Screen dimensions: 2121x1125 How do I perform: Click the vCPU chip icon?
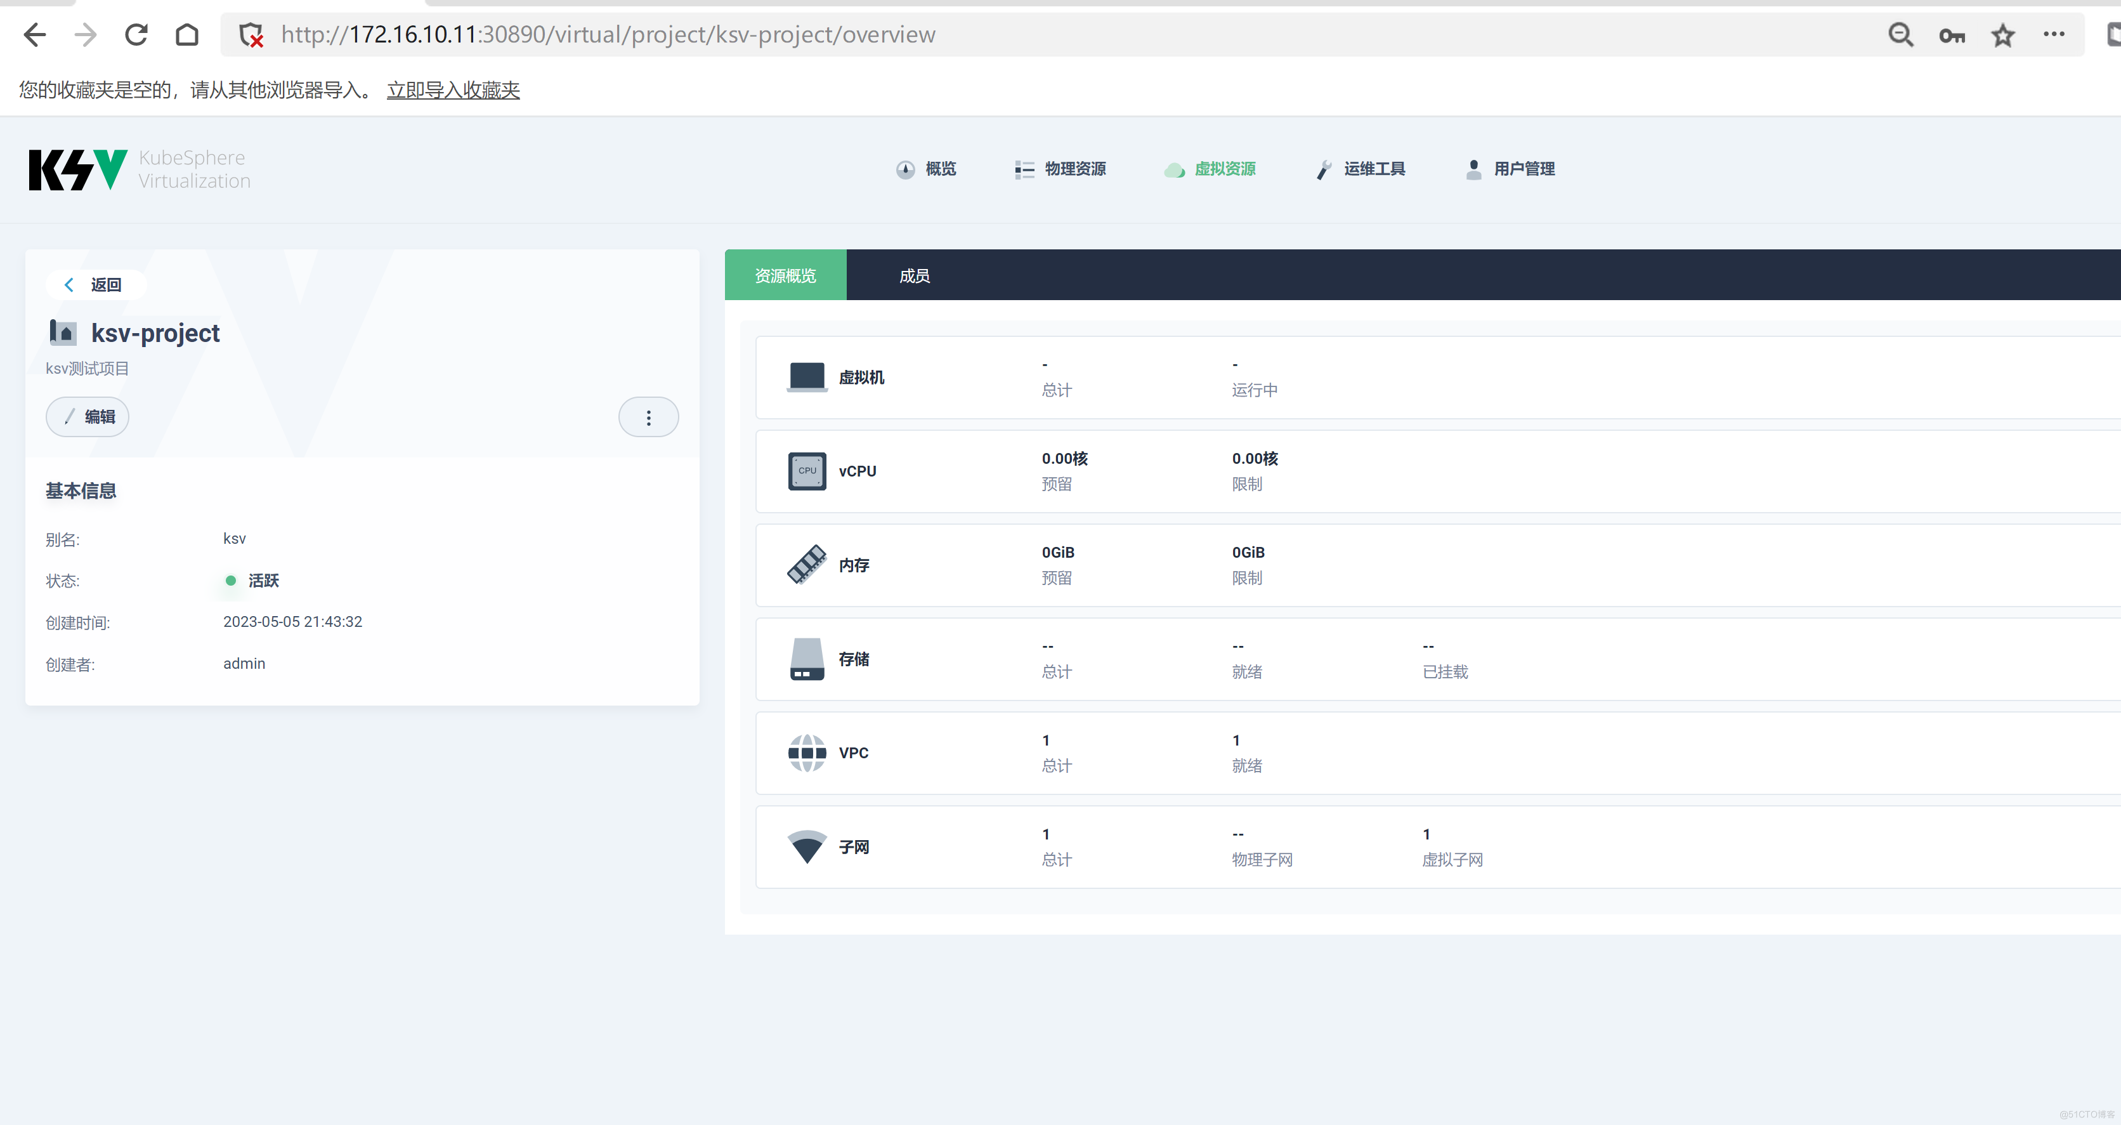point(807,471)
